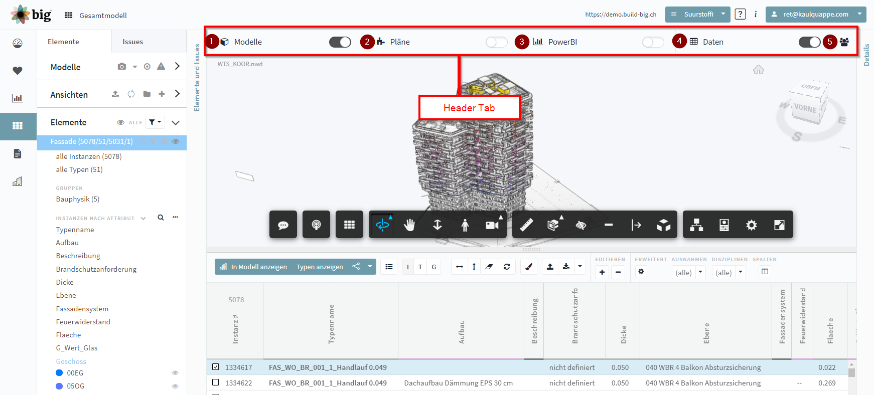Switch to the Issues tab
Screen dimensions: 874x395
pos(133,42)
